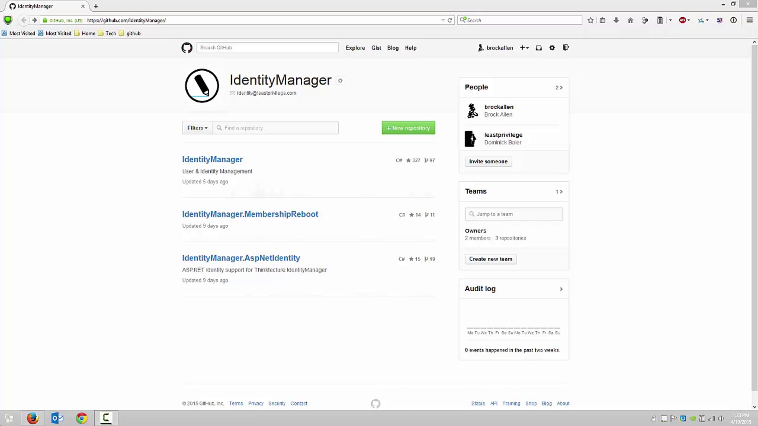This screenshot has height=426, width=758.
Task: Open the IdentityManager.AspNetIdentity repository
Action: tap(241, 258)
